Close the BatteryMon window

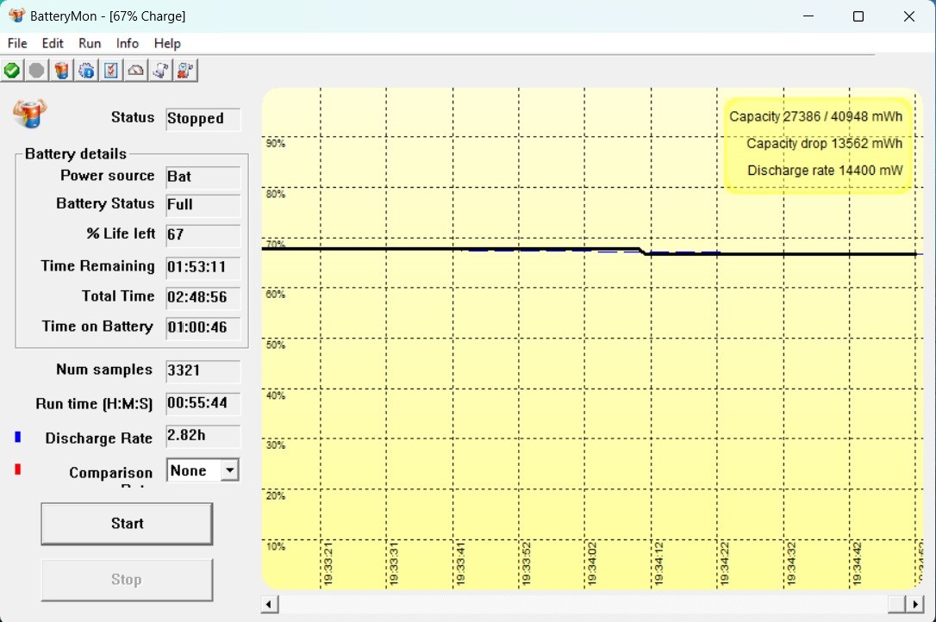coord(909,16)
